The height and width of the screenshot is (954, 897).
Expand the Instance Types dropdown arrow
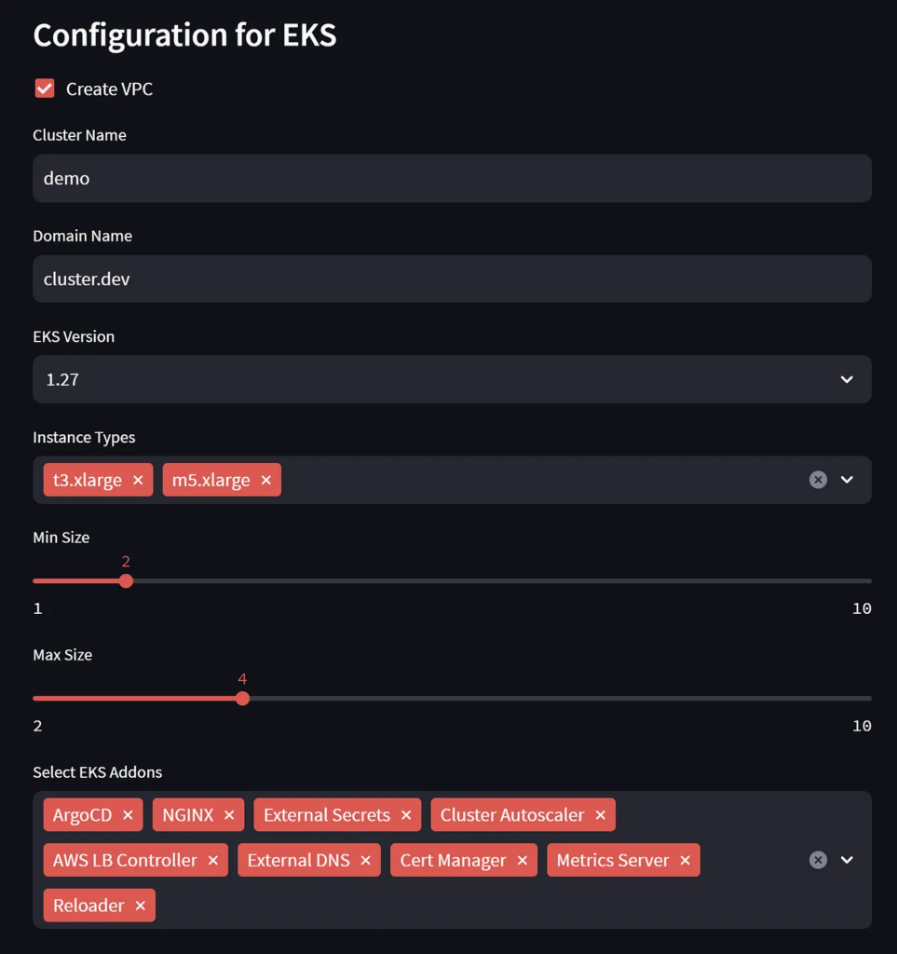pos(847,480)
